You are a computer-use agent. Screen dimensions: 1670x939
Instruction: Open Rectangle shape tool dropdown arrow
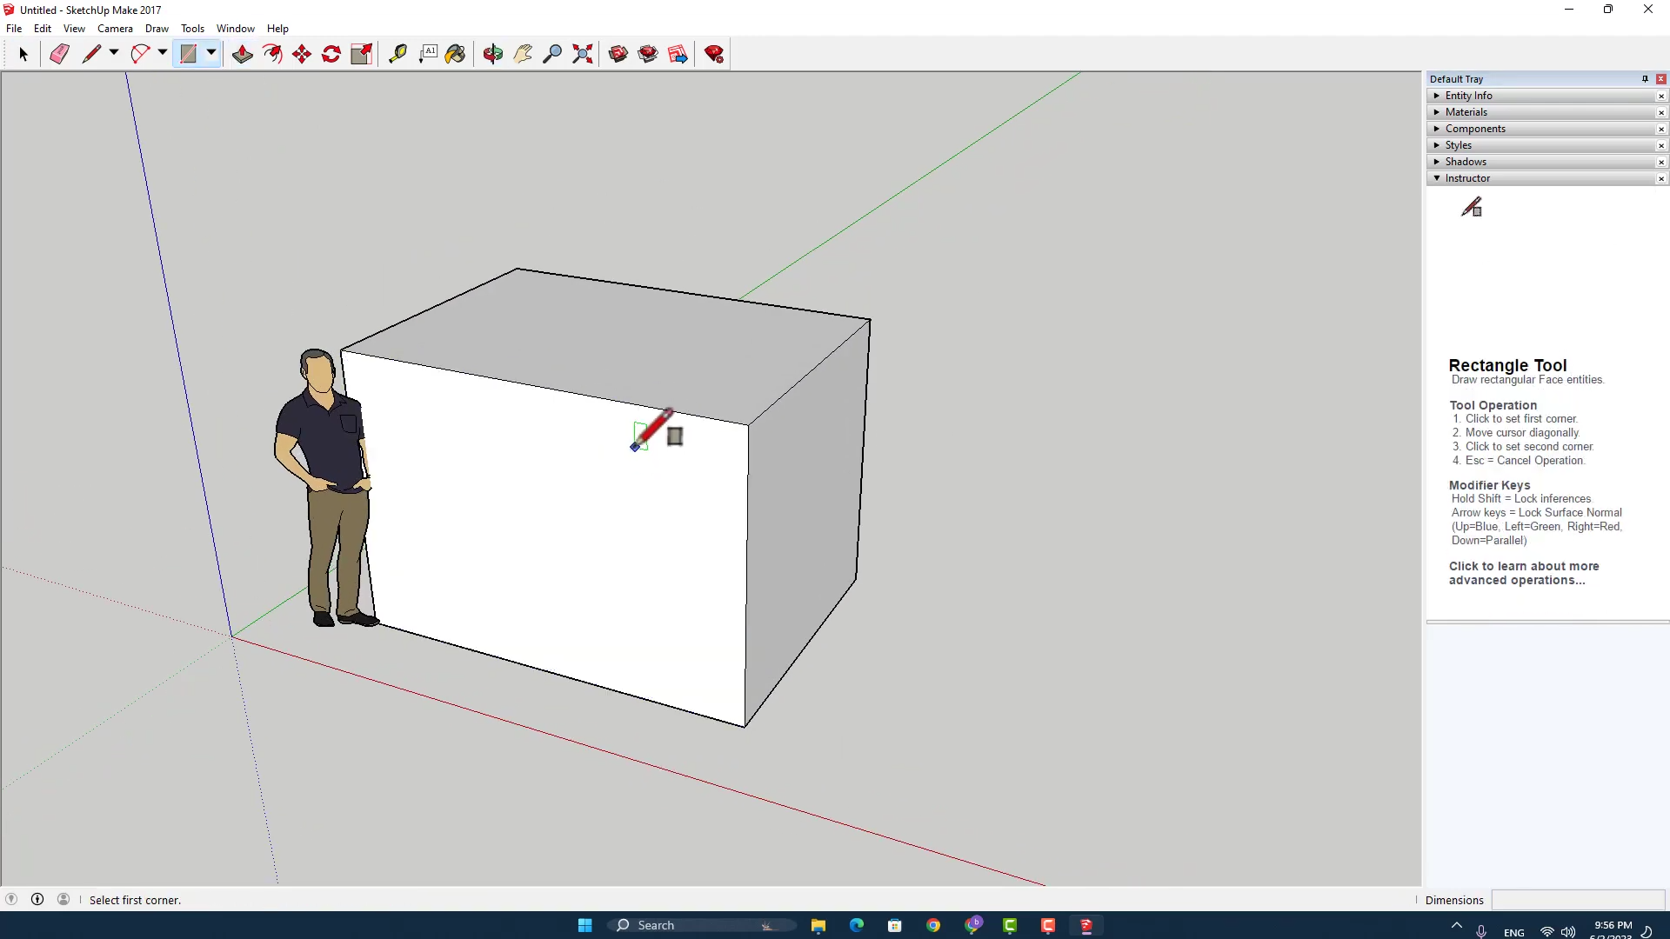(x=211, y=53)
